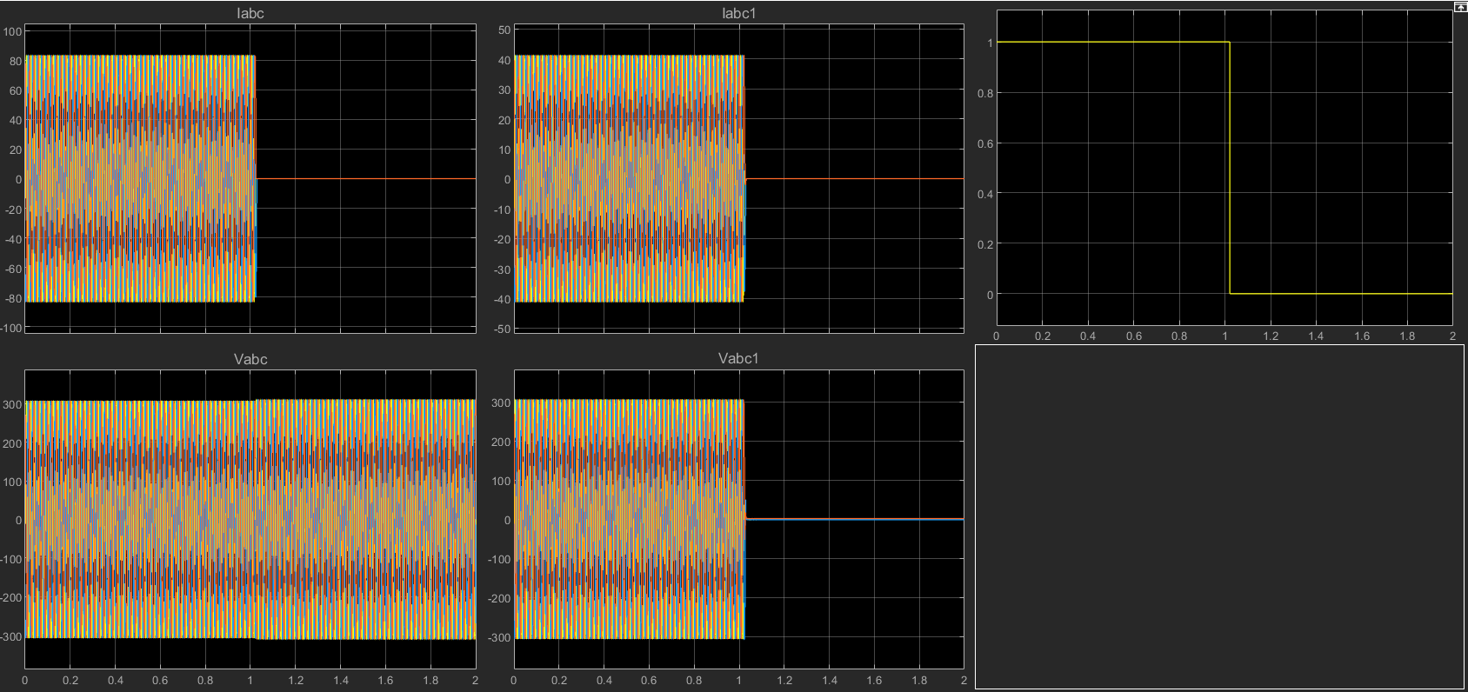
Task: Click the 1.4 x-axis tick on step plot
Action: [1316, 336]
